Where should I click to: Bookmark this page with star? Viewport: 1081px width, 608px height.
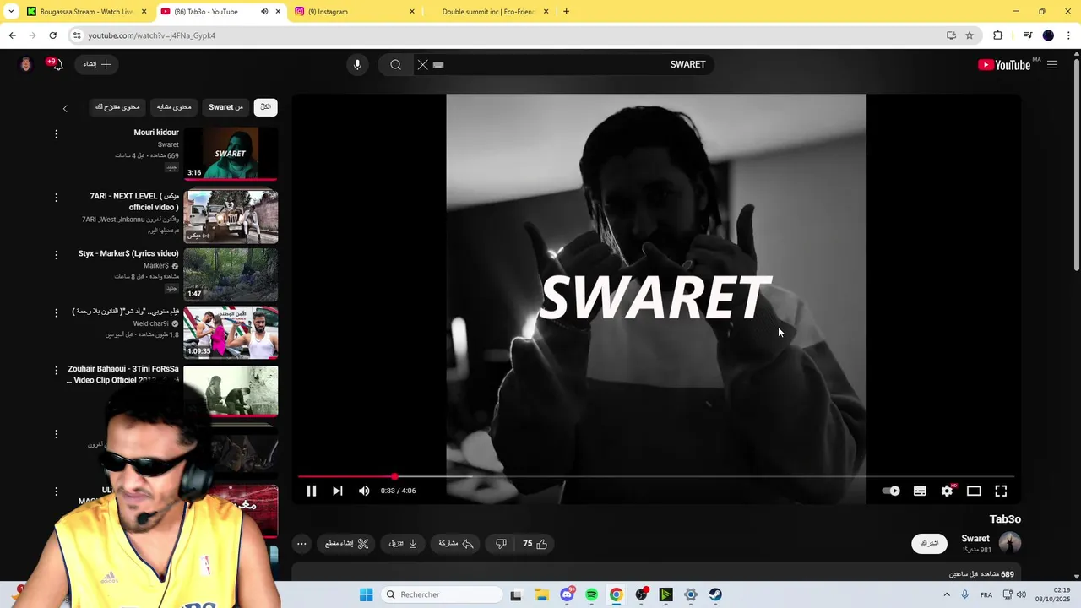970,35
